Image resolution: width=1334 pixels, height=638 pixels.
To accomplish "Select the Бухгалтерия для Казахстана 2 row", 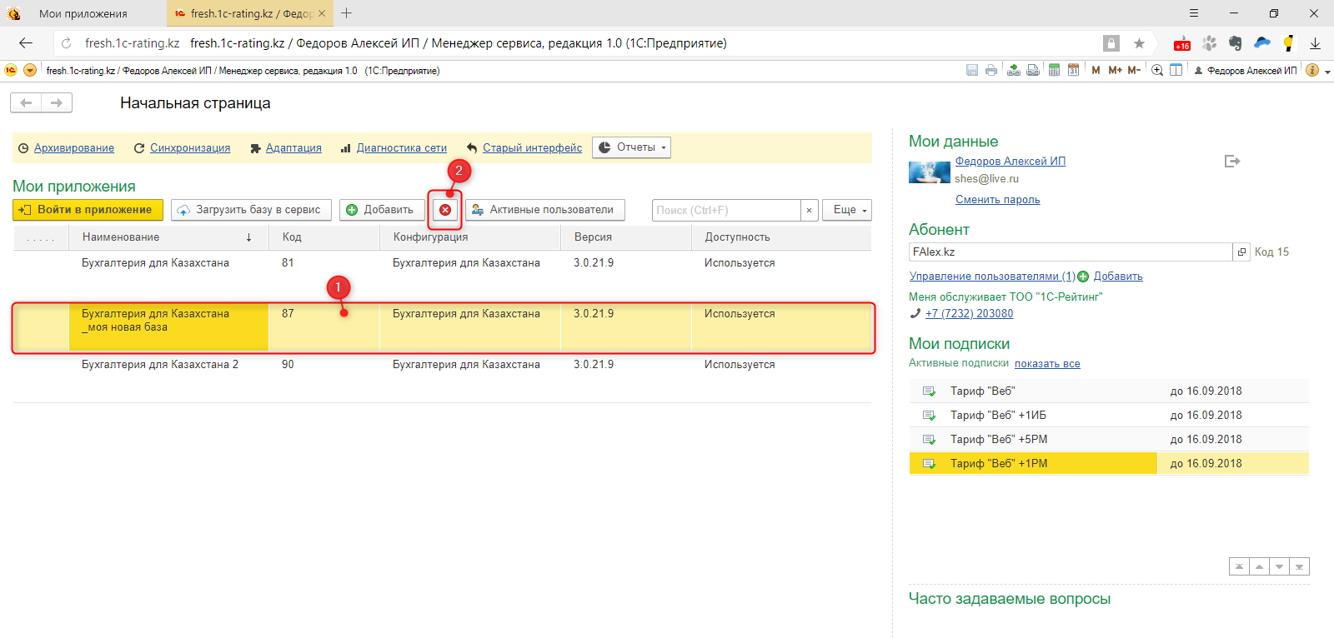I will [x=160, y=365].
